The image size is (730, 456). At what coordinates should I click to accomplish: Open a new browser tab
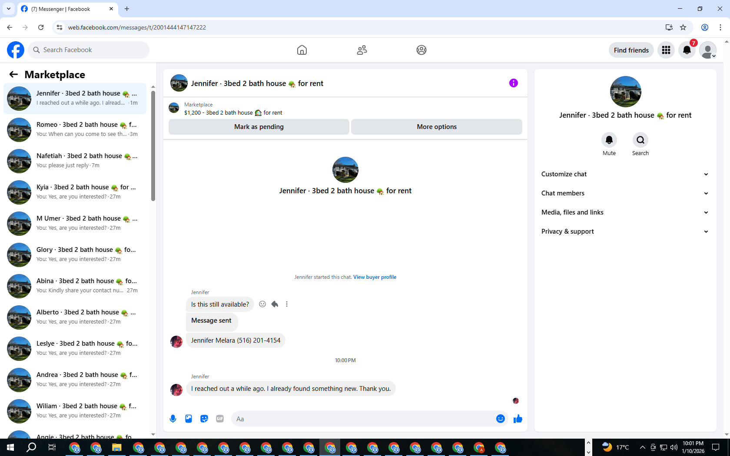[x=127, y=9]
